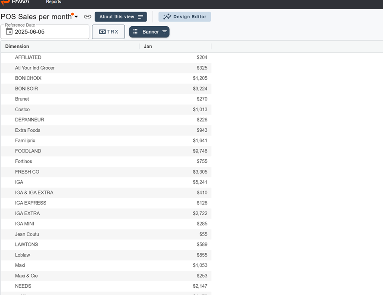Select the IGA EXPRESS row

coord(106,203)
